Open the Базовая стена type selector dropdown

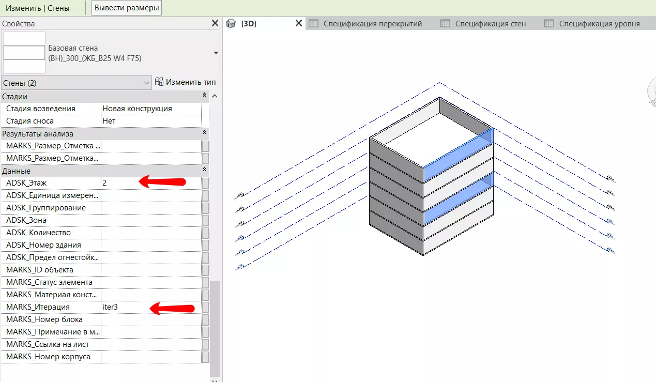point(216,53)
